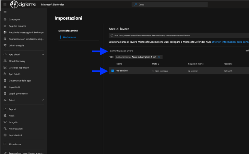Click the Altre risorse info icon
249x154 pixels.
[x=5, y=144]
